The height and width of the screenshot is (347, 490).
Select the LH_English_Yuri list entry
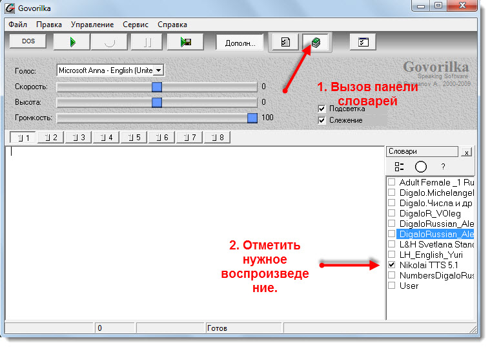tap(431, 255)
